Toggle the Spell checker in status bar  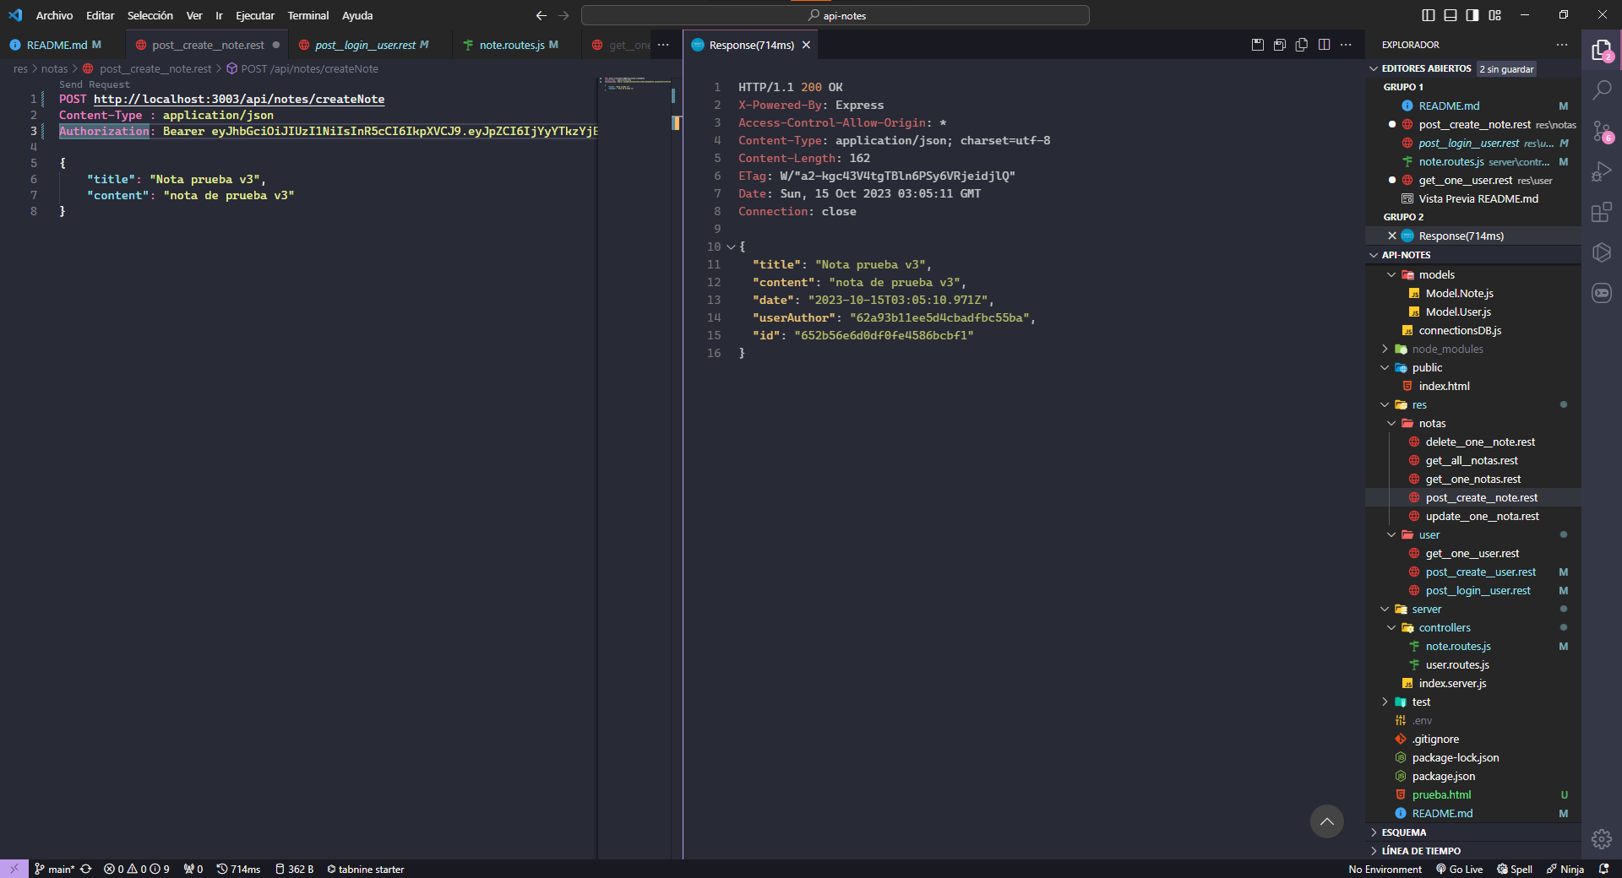1514,869
